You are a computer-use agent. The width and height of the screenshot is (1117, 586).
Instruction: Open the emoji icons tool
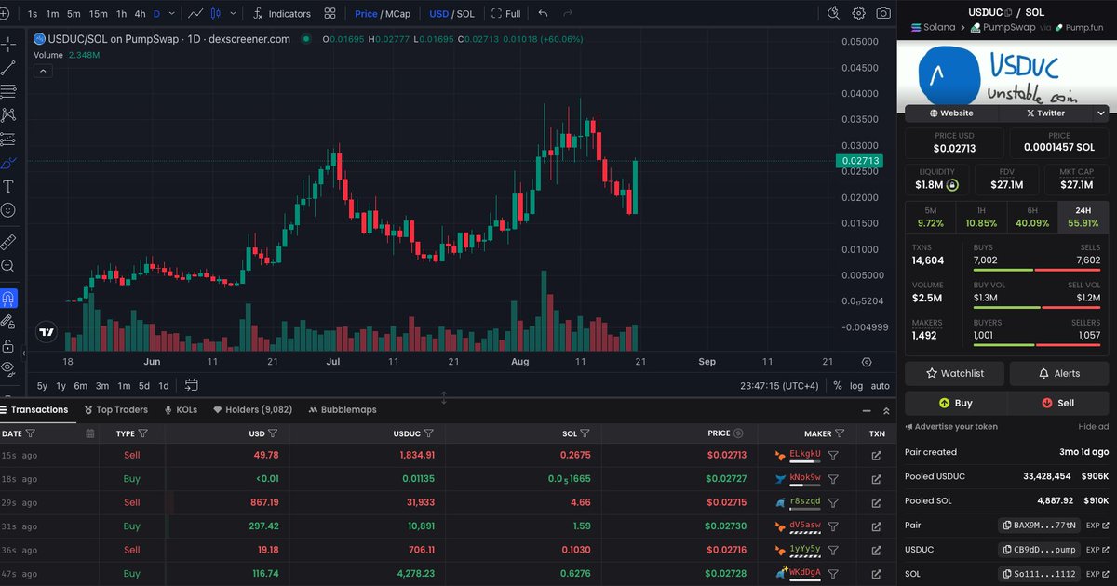8,211
